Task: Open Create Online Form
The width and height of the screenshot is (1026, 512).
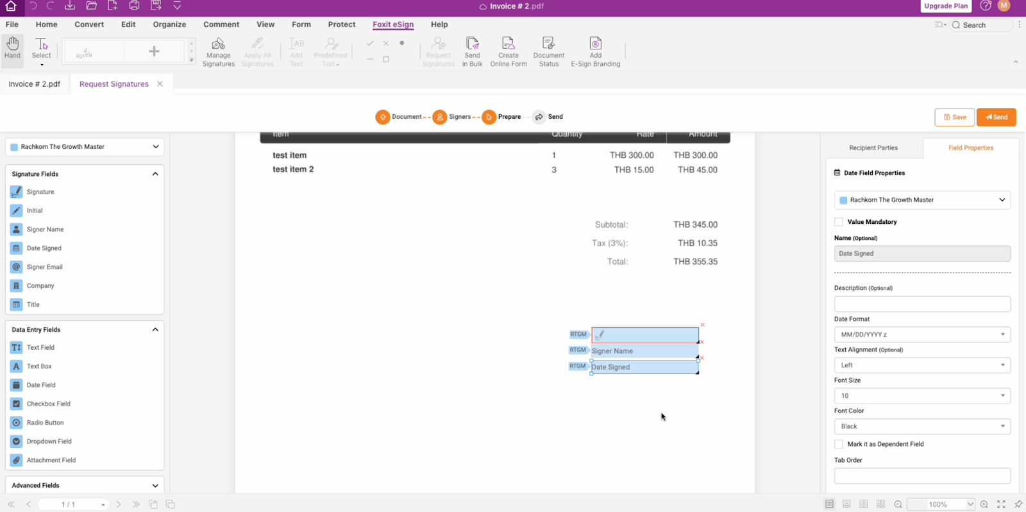Action: (x=509, y=51)
